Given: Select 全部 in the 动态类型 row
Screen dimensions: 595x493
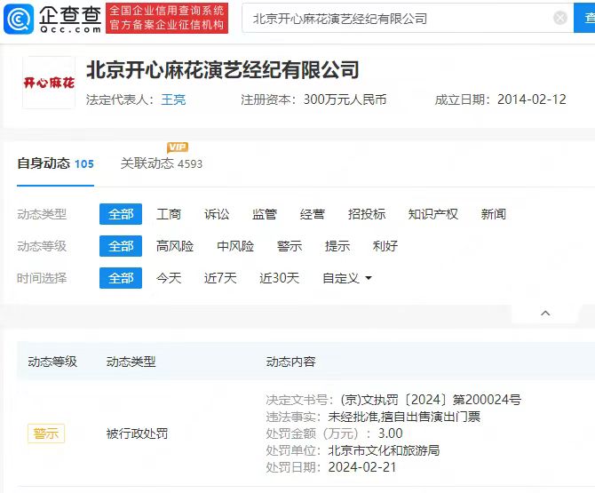Looking at the screenshot, I should (x=121, y=214).
